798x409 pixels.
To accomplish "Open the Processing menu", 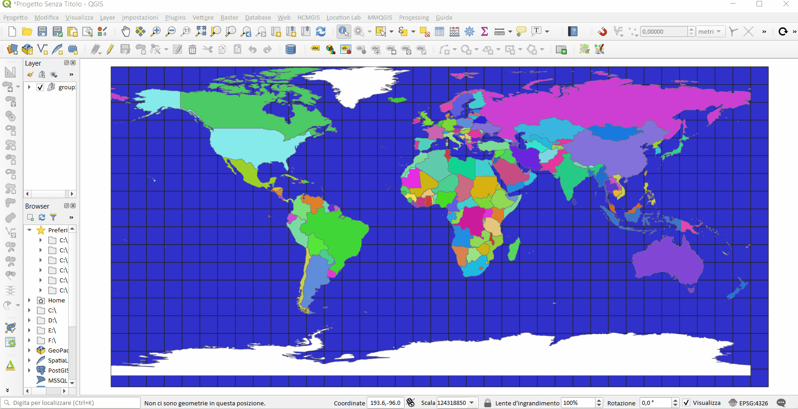I will pyautogui.click(x=414, y=17).
